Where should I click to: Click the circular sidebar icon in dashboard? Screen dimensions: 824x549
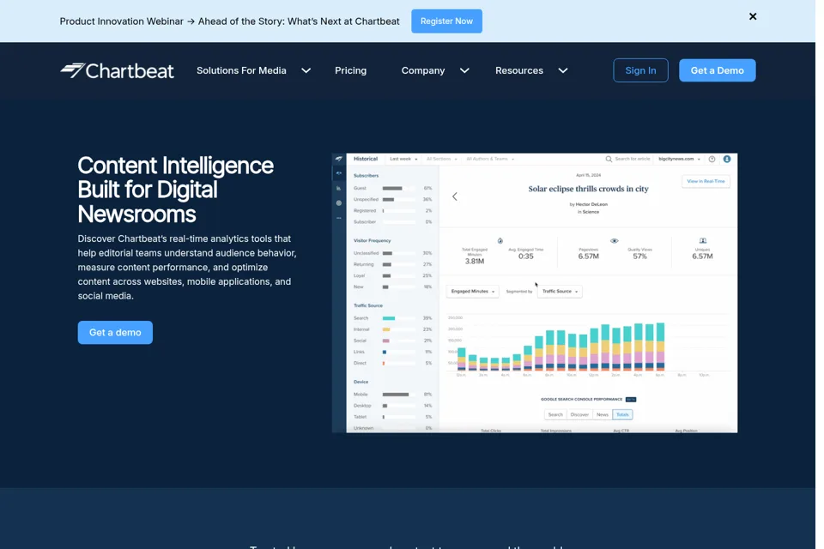(339, 202)
